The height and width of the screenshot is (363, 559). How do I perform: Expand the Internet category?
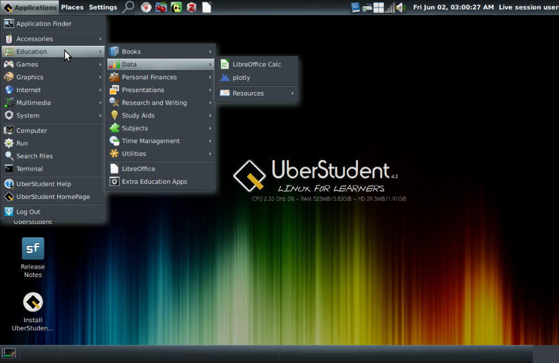(x=53, y=90)
